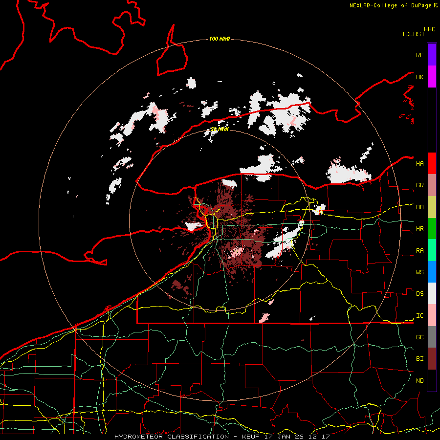Click the UK magenta legend swatch

(432, 77)
